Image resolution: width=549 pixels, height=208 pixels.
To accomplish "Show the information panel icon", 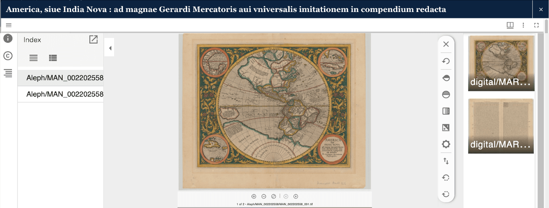I will pyautogui.click(x=8, y=38).
